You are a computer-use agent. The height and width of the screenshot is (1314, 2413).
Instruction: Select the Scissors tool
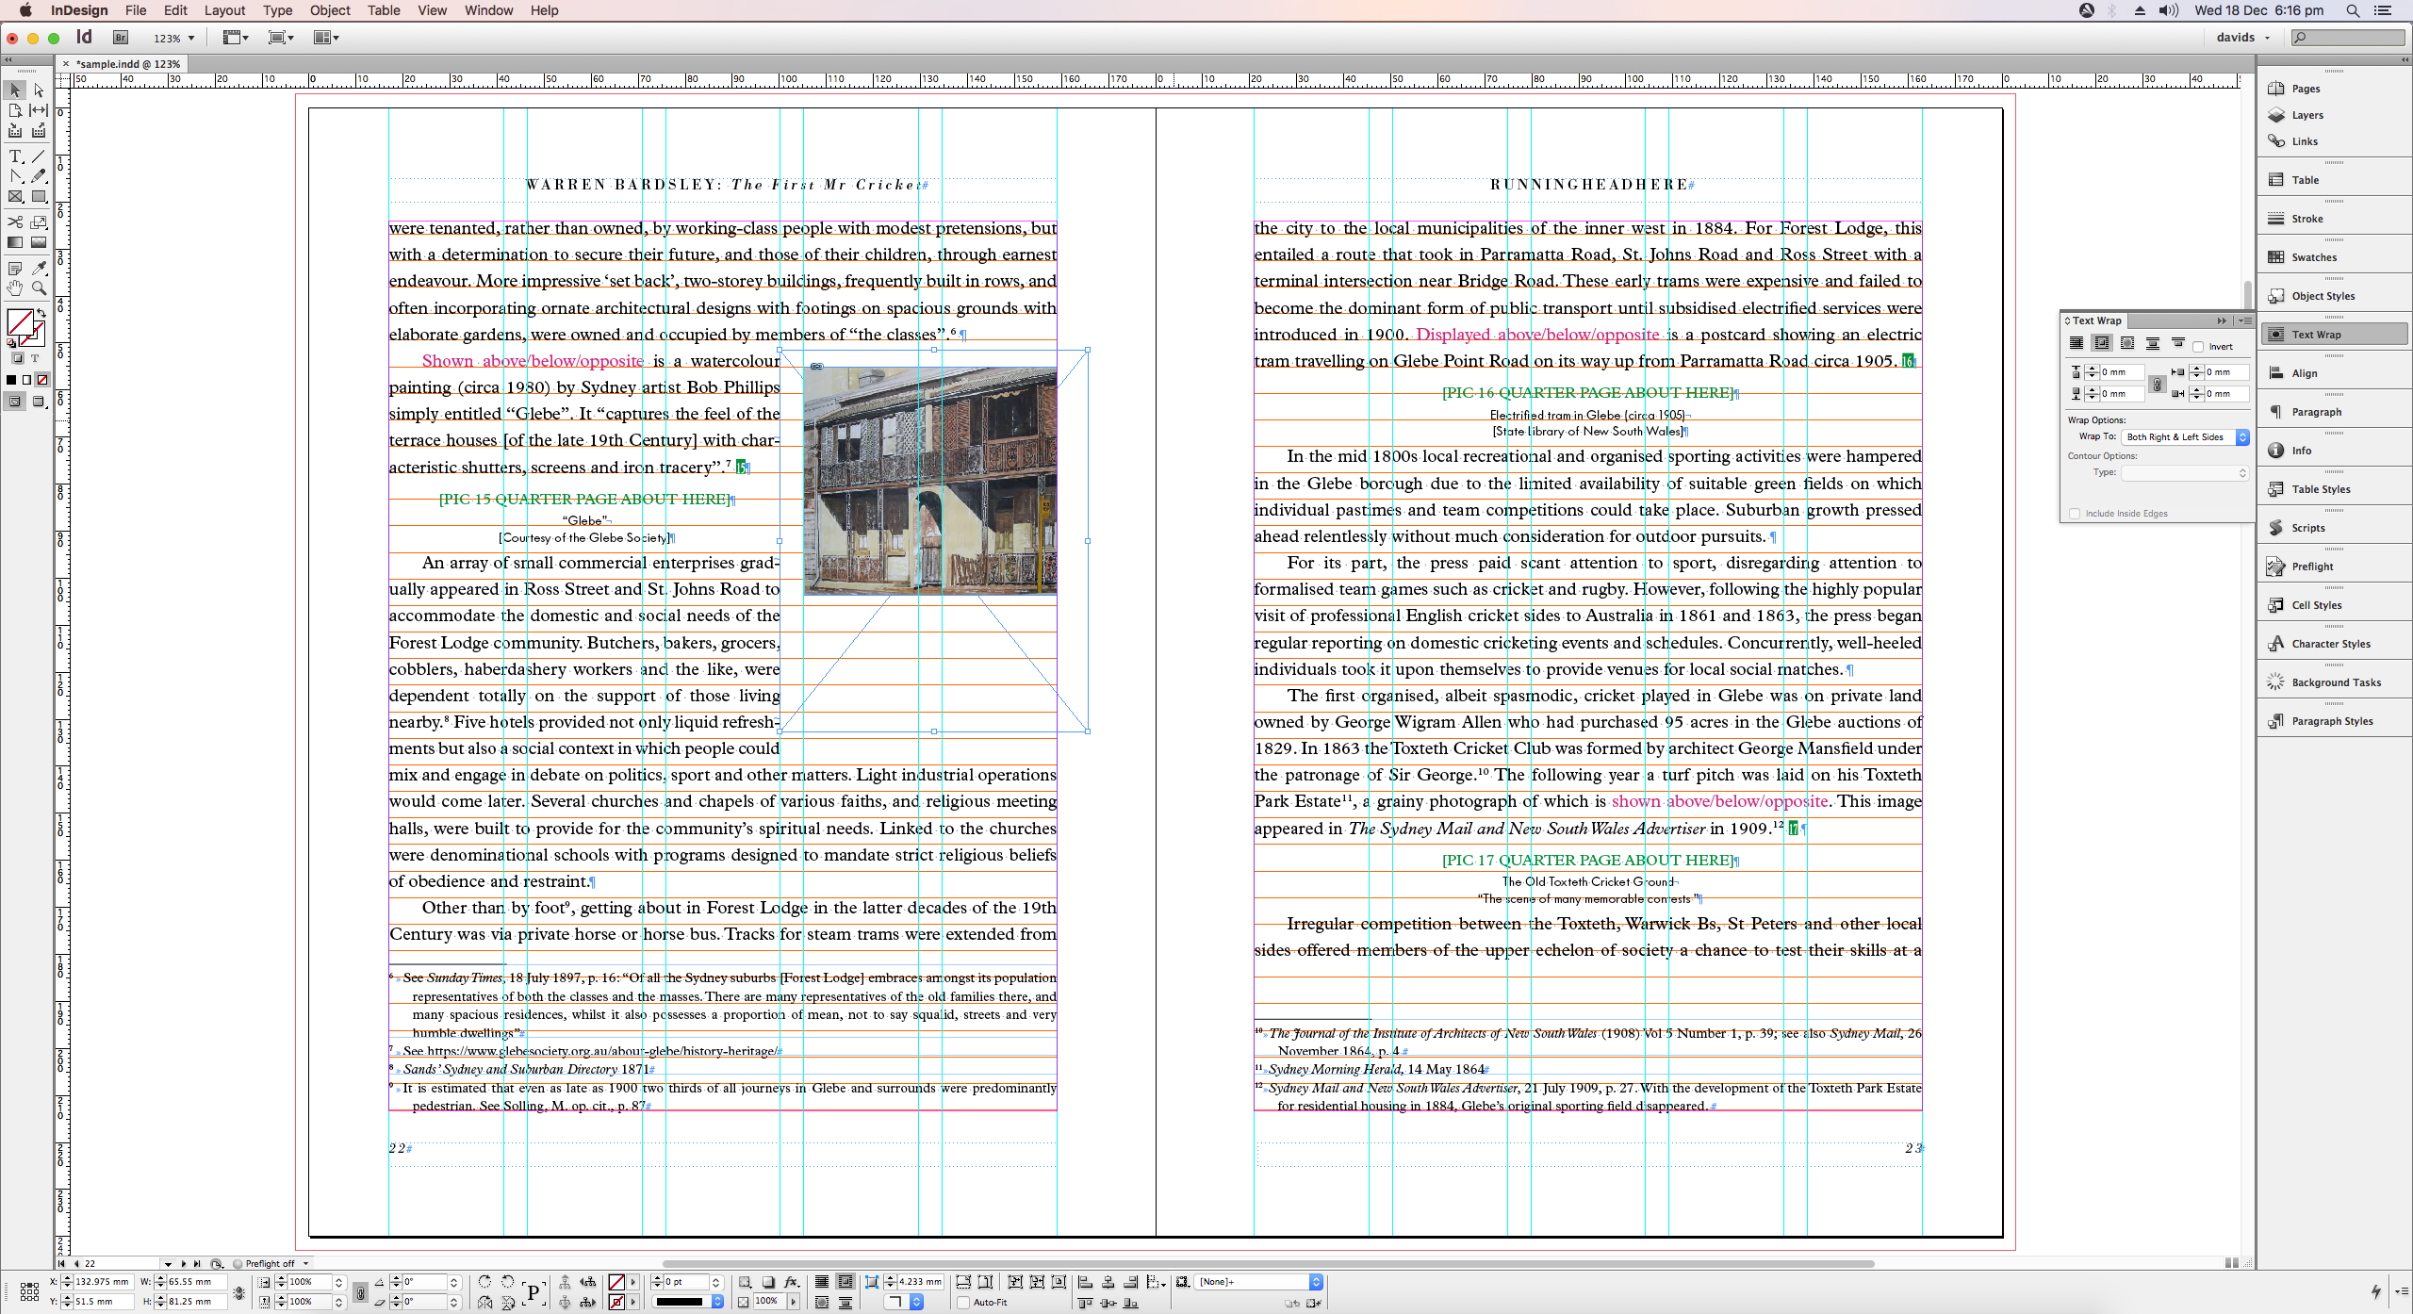15,222
